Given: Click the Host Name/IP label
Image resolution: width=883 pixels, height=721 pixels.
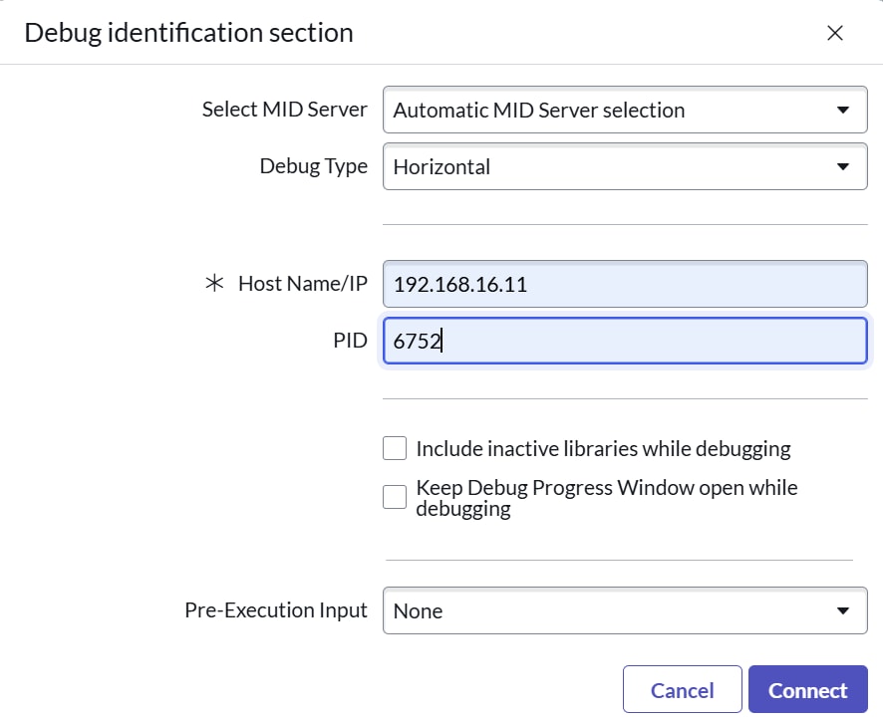Looking at the screenshot, I should 303,284.
